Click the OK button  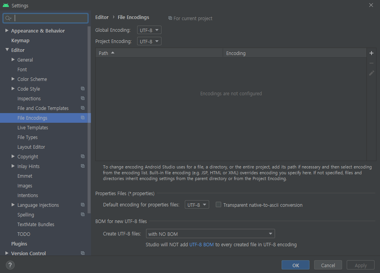tap(296, 265)
